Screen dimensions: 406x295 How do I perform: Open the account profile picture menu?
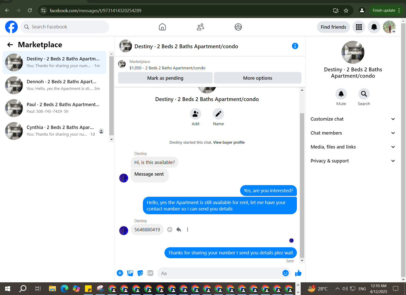click(x=389, y=27)
